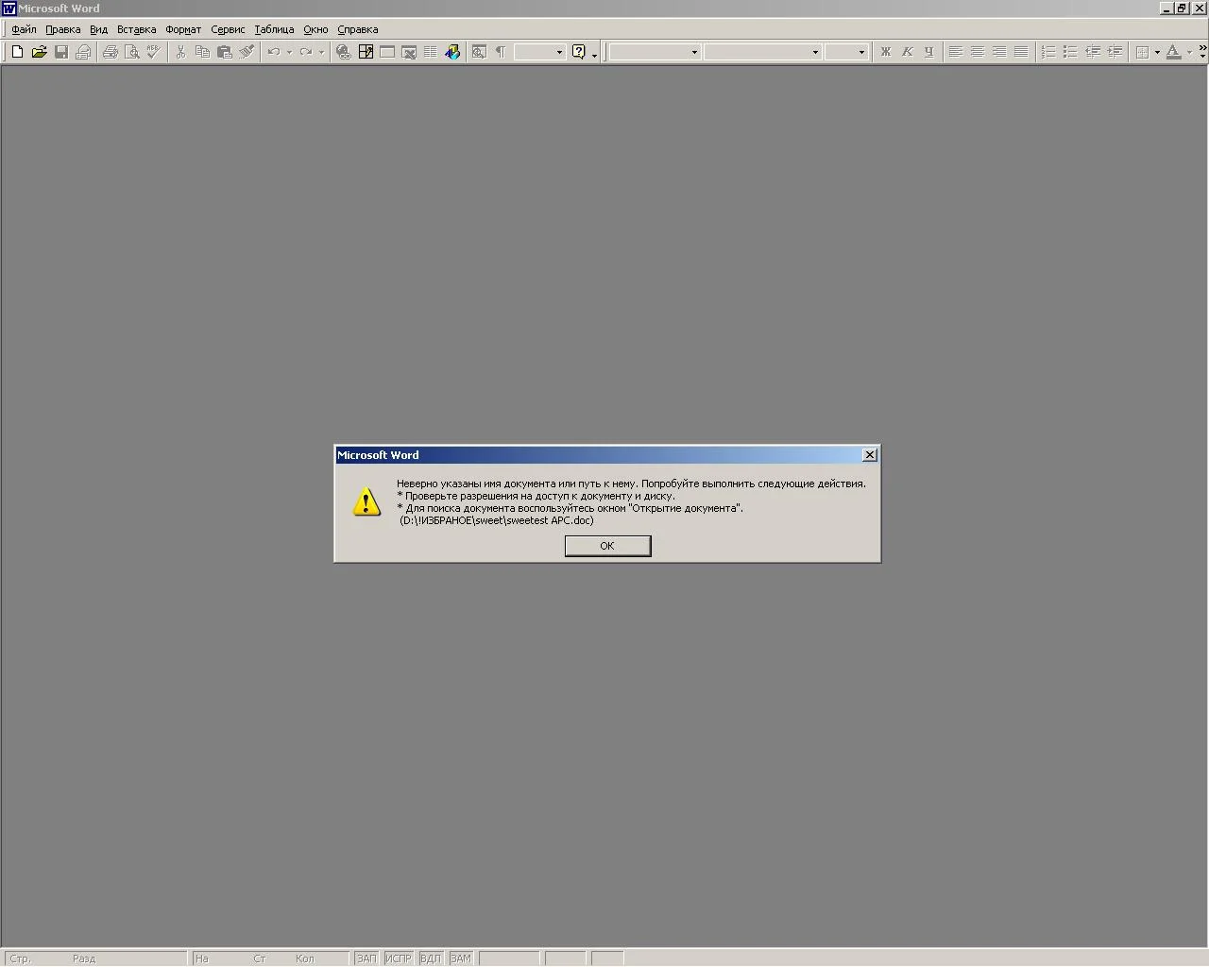This screenshot has height=967, width=1209.
Task: Toggle ВДЛ extend selection in status bar
Action: (430, 959)
